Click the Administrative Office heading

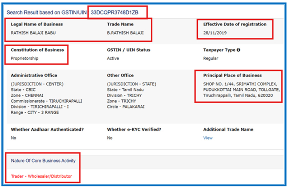[34, 75]
